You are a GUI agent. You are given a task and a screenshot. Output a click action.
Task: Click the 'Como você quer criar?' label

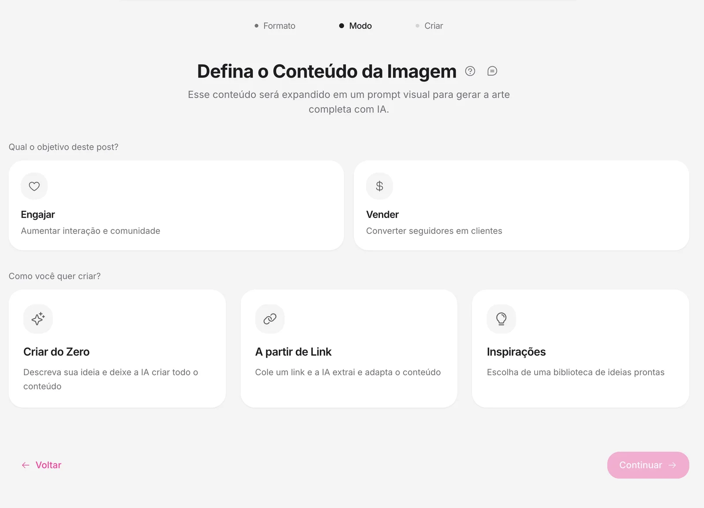(55, 276)
